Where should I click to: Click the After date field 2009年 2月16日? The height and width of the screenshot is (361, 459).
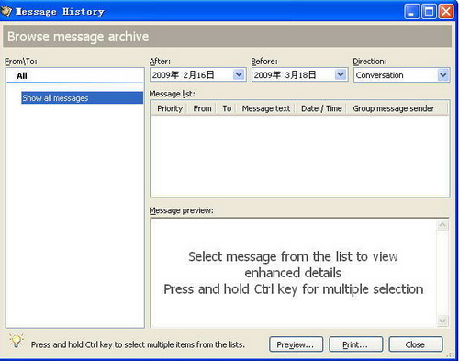[198, 74]
